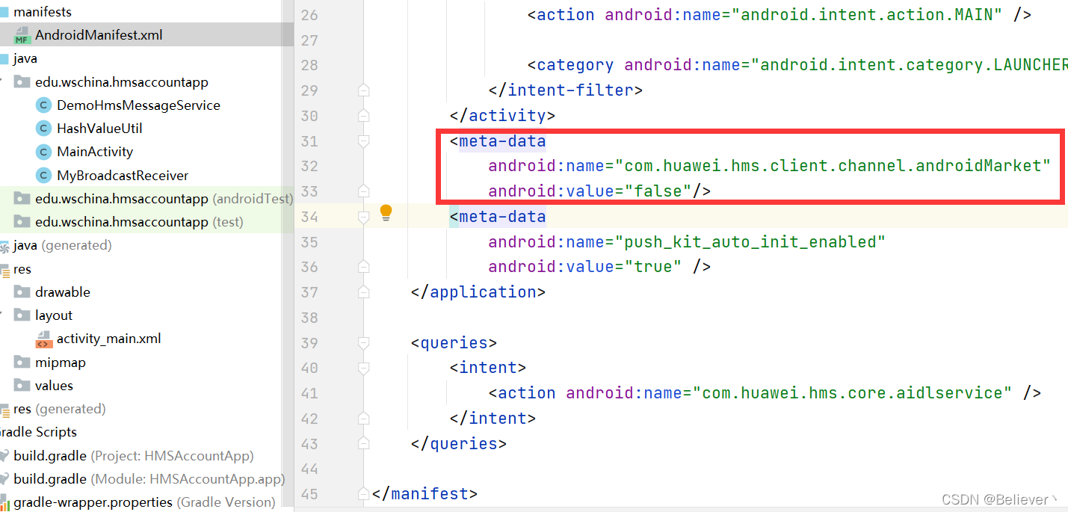Screen dimensions: 1068x512
Task: Click the <queries> opening tag text
Action: coord(454,343)
